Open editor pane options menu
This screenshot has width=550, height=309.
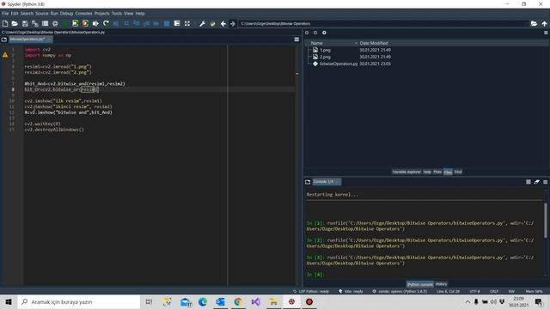pyautogui.click(x=296, y=39)
